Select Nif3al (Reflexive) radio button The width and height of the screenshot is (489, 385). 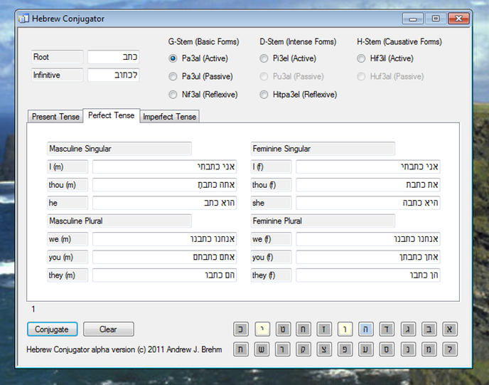click(x=173, y=95)
